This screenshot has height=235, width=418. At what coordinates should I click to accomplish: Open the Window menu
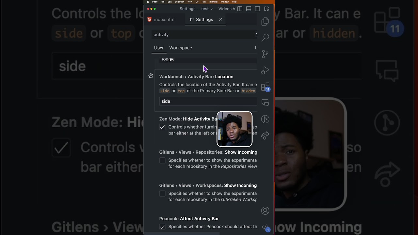point(225,2)
